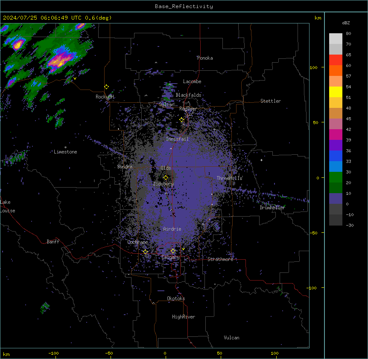Click the Airdrie label

tap(172, 229)
